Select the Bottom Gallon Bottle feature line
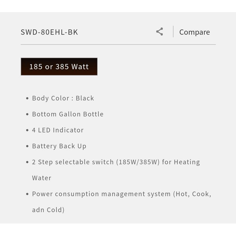This screenshot has height=236, width=236. pyautogui.click(x=68, y=114)
